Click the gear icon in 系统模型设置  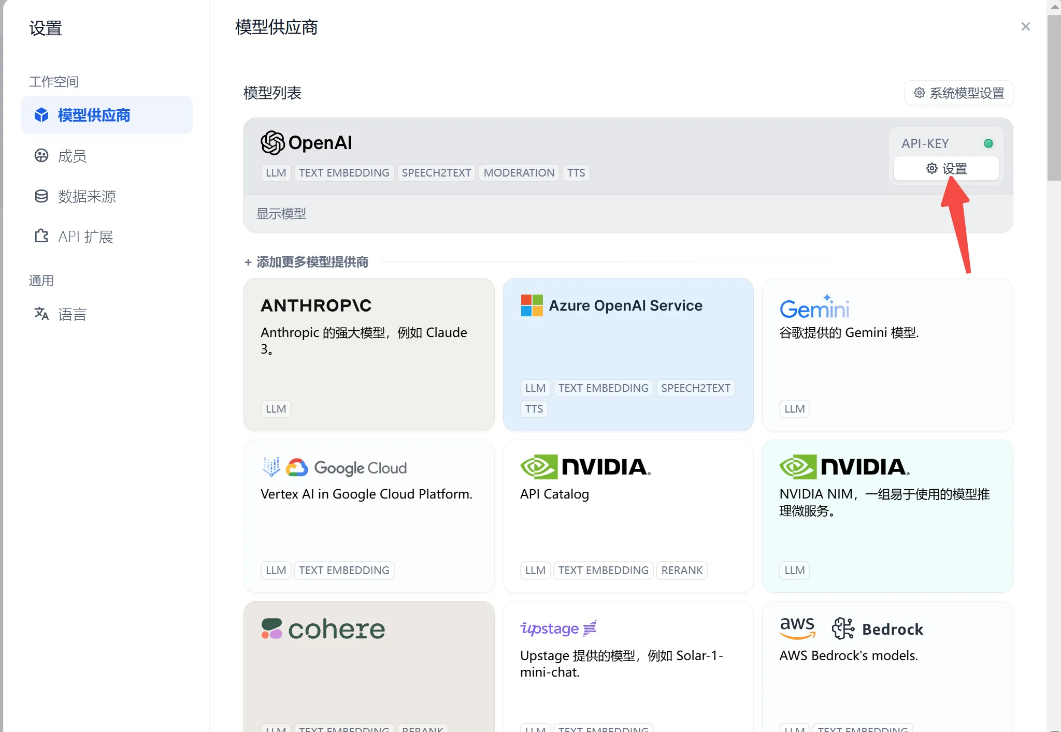[x=919, y=93]
